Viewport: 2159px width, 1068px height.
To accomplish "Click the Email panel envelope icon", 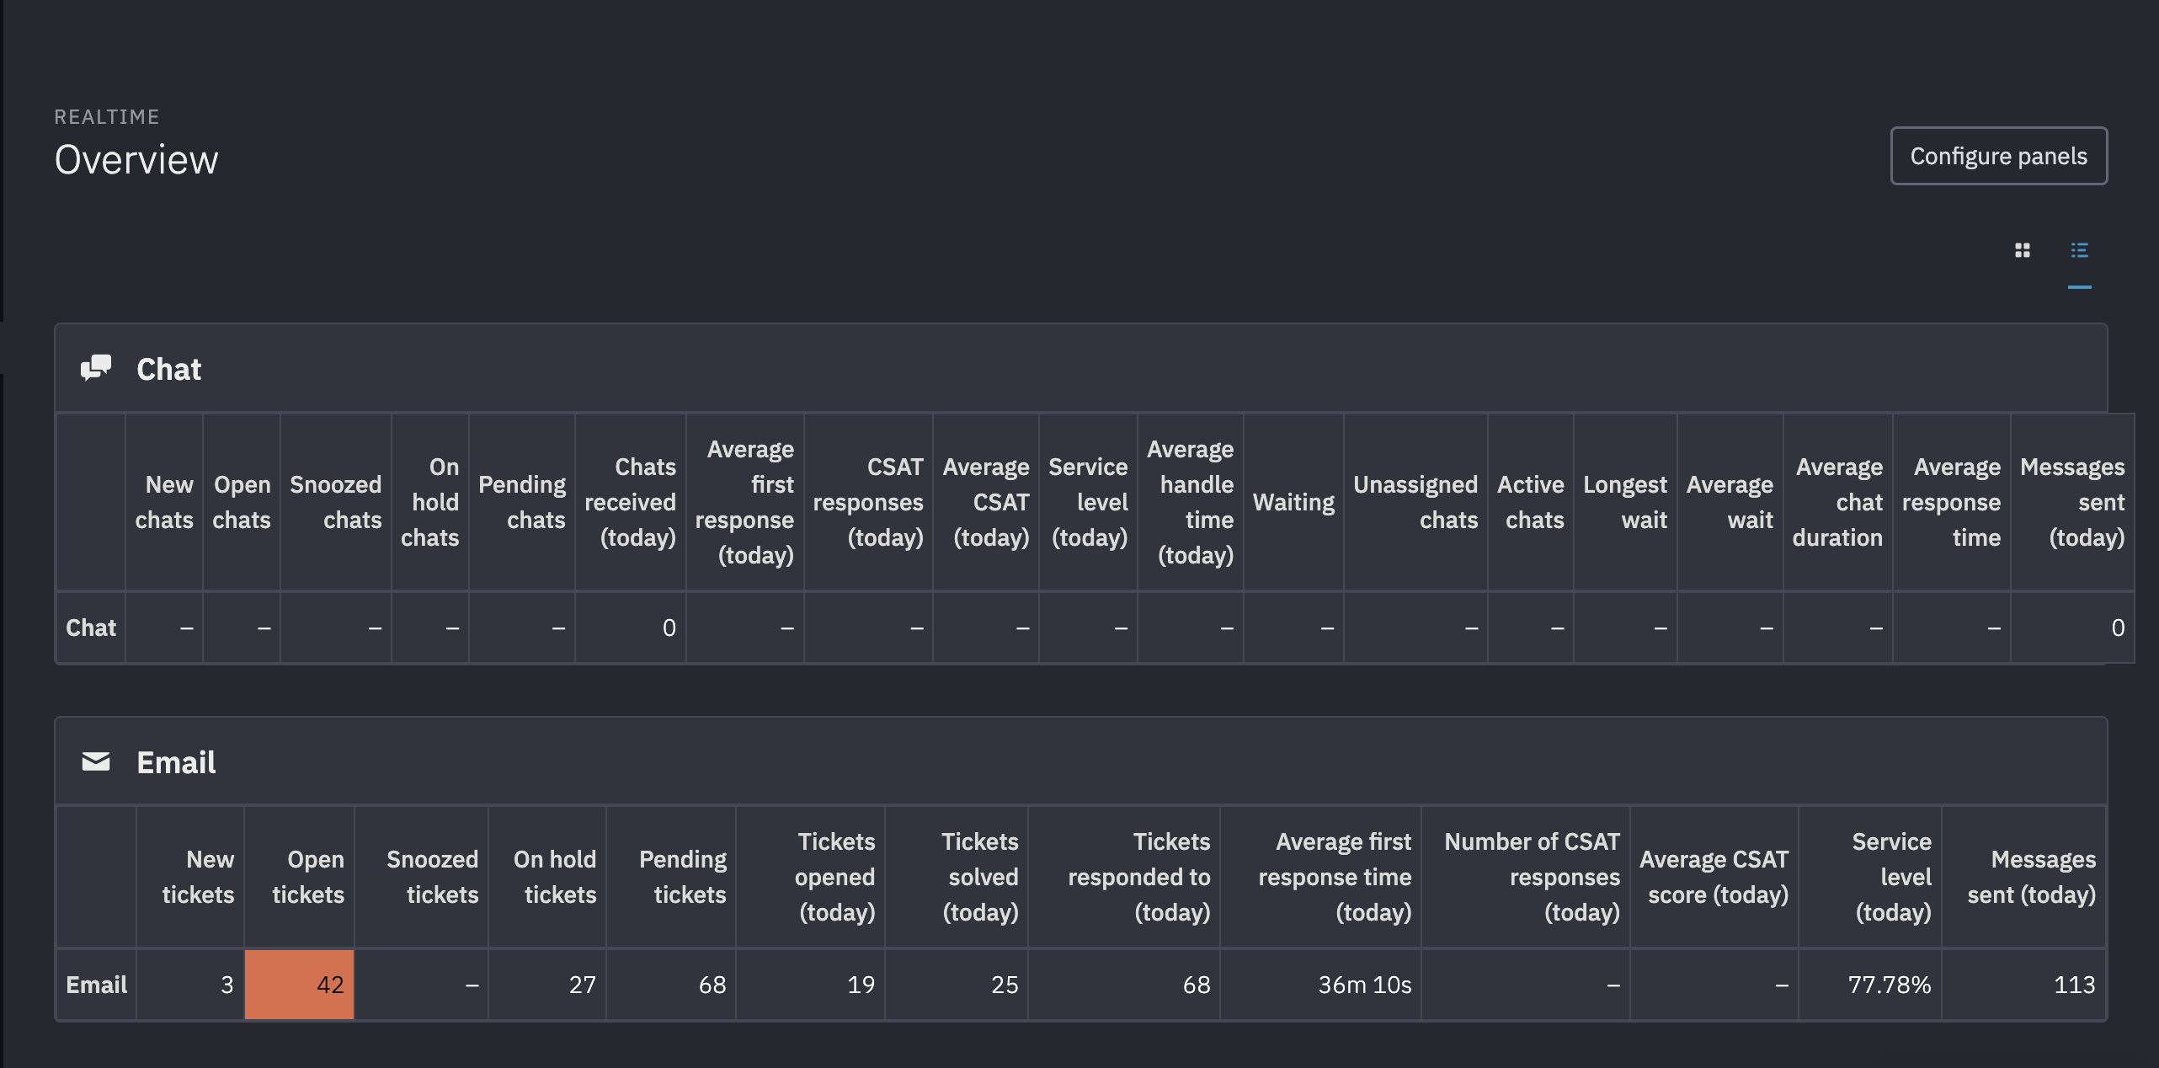I will pyautogui.click(x=95, y=761).
